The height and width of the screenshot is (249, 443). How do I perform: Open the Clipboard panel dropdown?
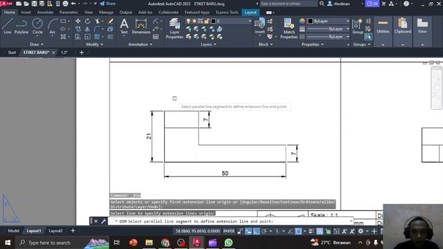coord(403,45)
